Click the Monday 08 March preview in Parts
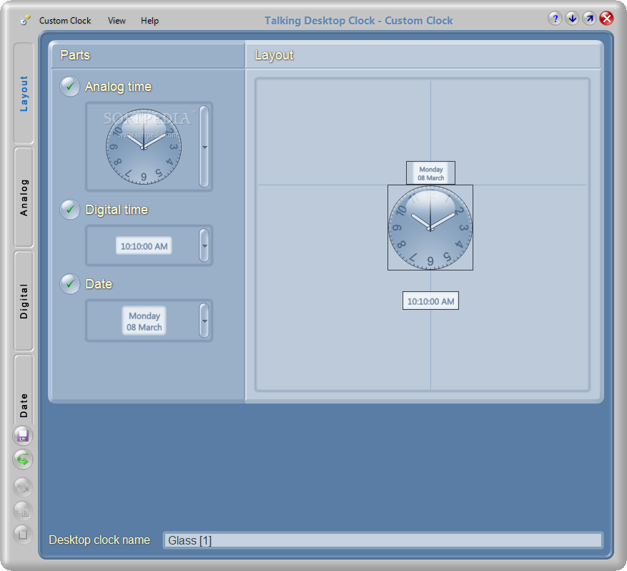Viewport: 627px width, 571px height. (144, 321)
